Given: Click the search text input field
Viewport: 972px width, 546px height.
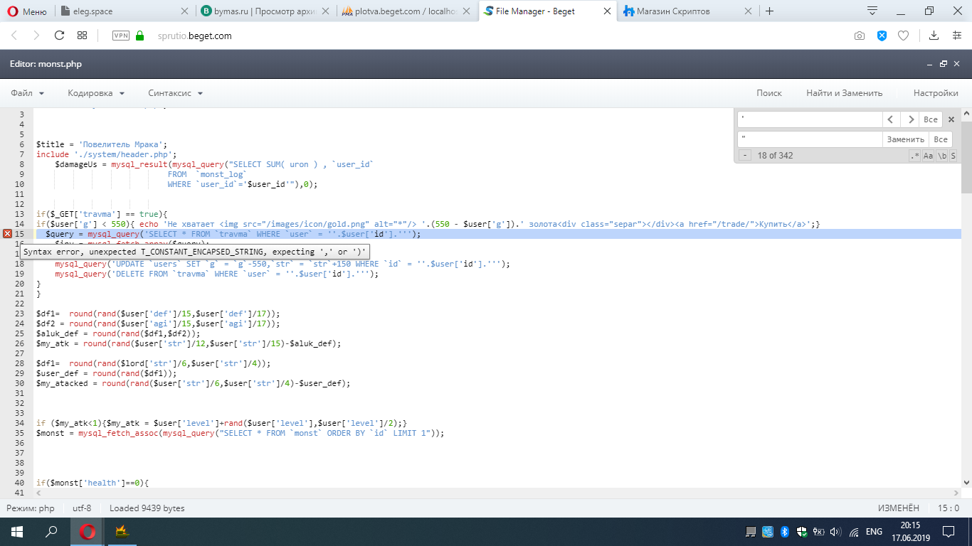Looking at the screenshot, I should point(810,119).
